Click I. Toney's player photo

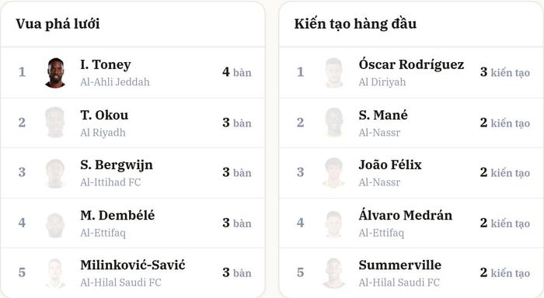click(55, 73)
